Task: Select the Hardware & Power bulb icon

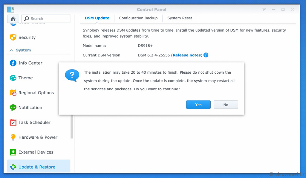Action: (13, 137)
